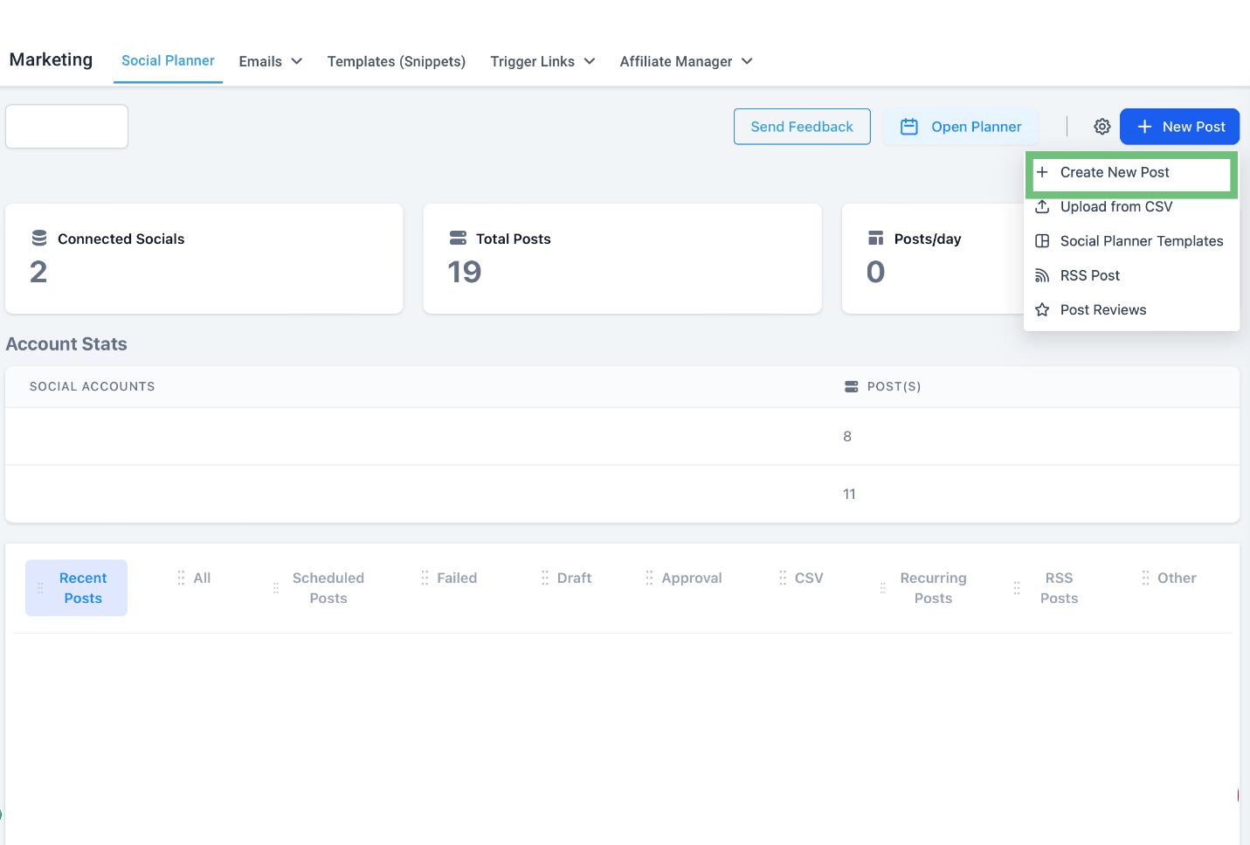Click the plus icon beside Create New Post
This screenshot has height=845, width=1250.
click(1042, 172)
